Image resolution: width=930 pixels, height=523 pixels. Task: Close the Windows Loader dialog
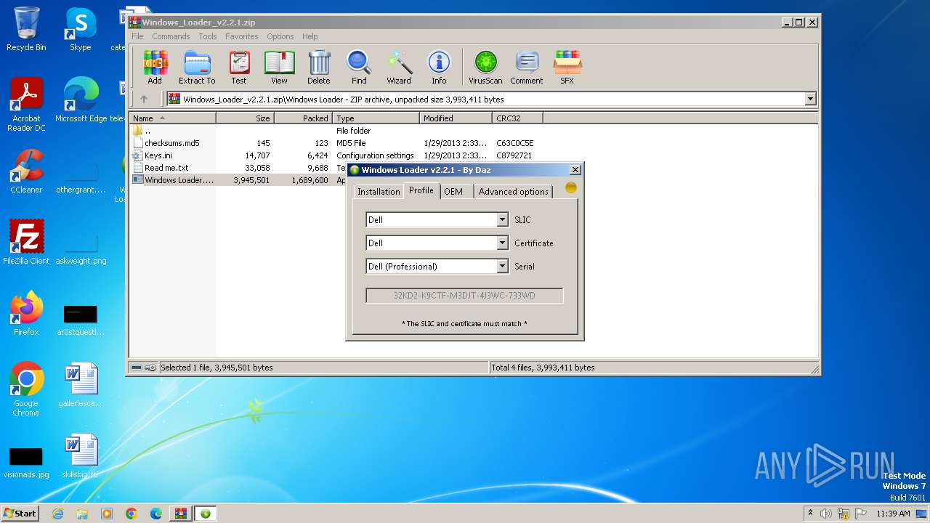[x=575, y=170]
